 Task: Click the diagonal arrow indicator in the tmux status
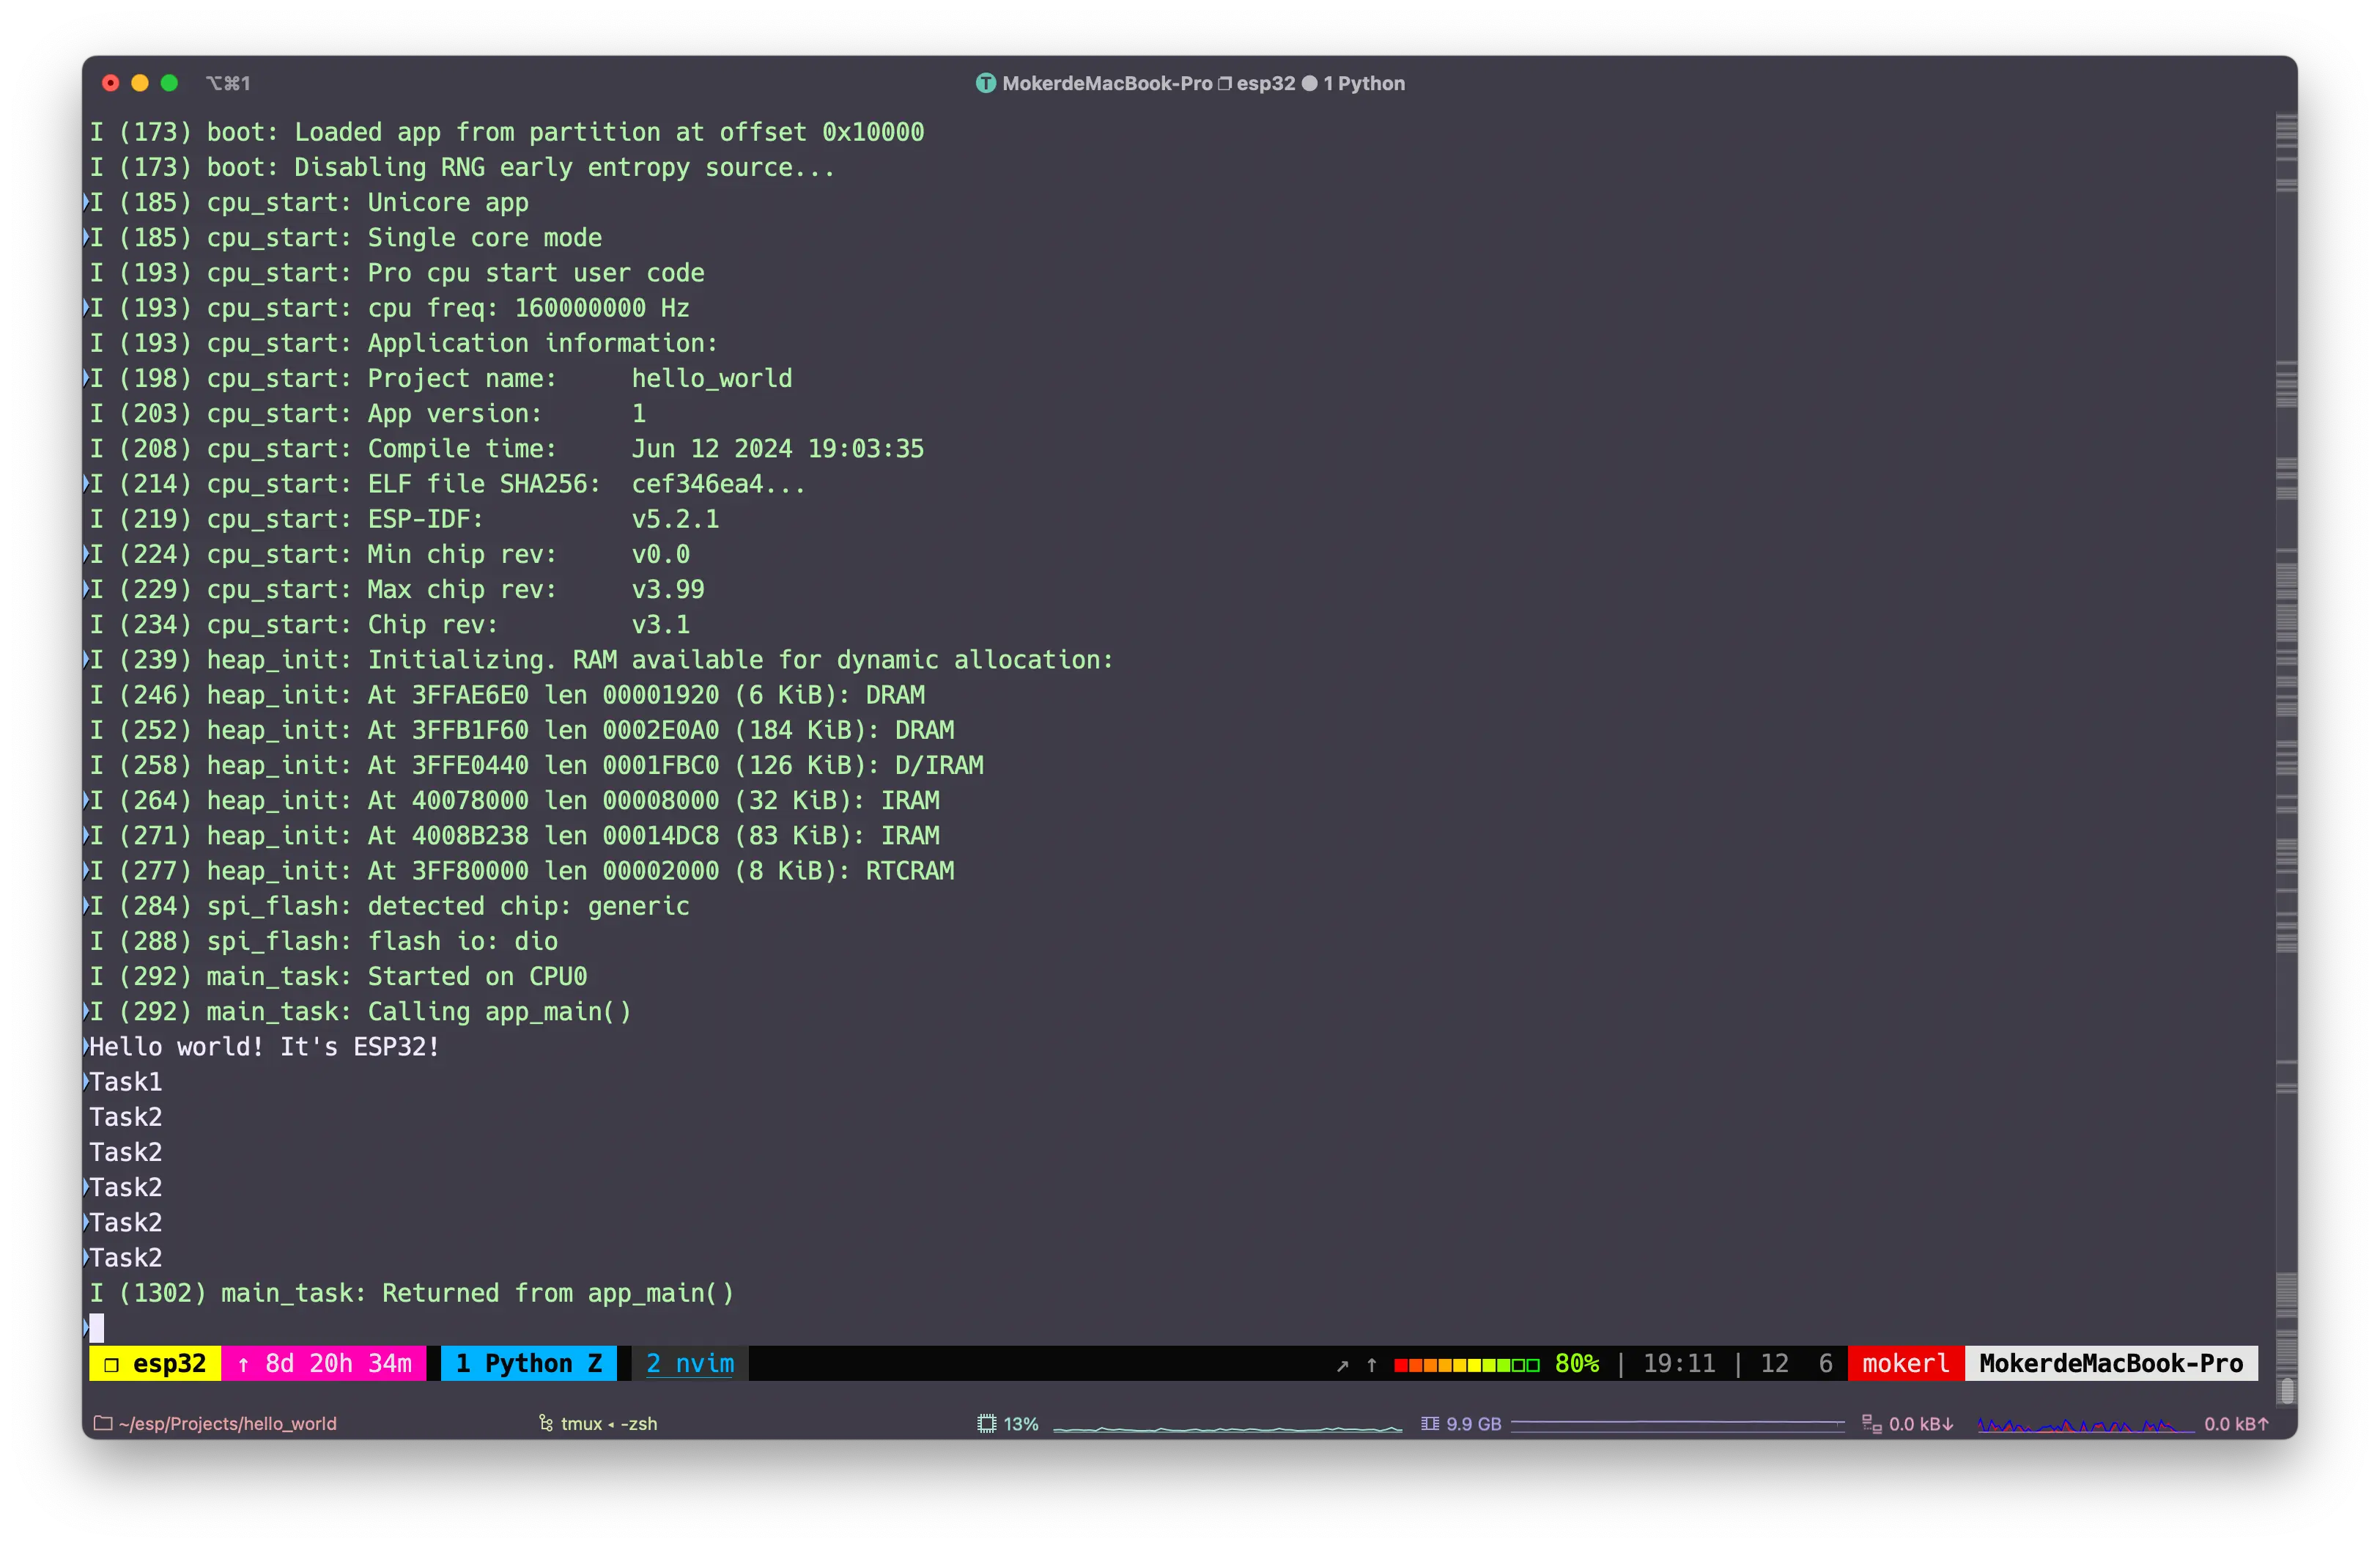pos(1343,1365)
